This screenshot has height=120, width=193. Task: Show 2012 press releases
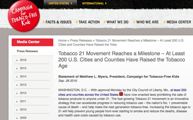23,93
